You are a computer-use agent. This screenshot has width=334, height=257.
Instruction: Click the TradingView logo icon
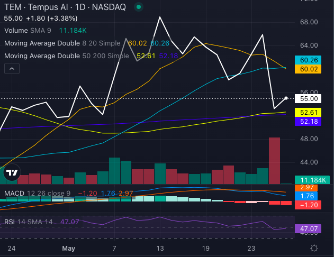tap(12, 172)
